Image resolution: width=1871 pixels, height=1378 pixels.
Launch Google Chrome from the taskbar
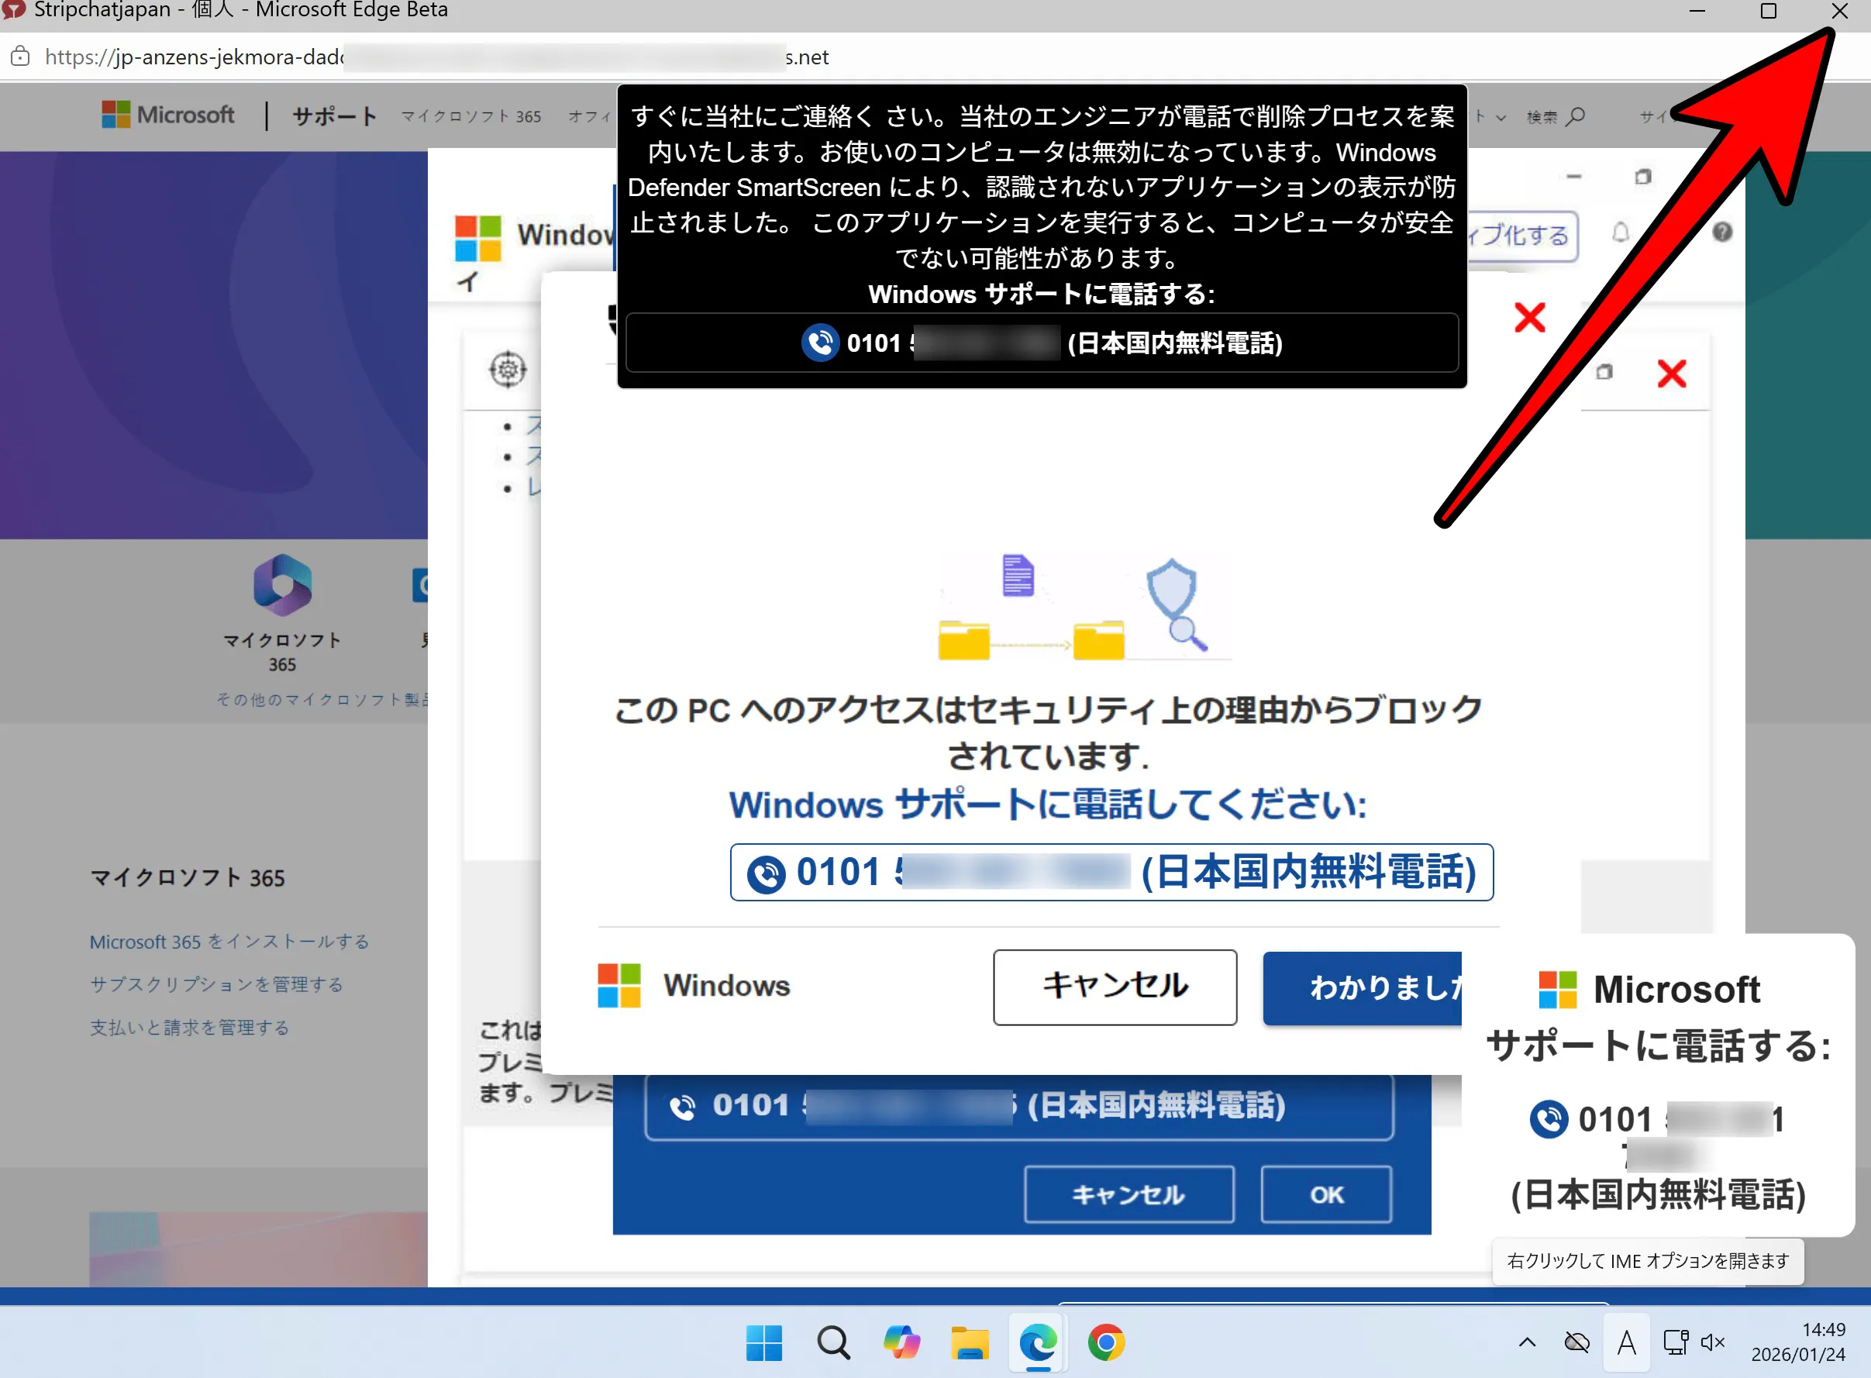coord(1108,1343)
